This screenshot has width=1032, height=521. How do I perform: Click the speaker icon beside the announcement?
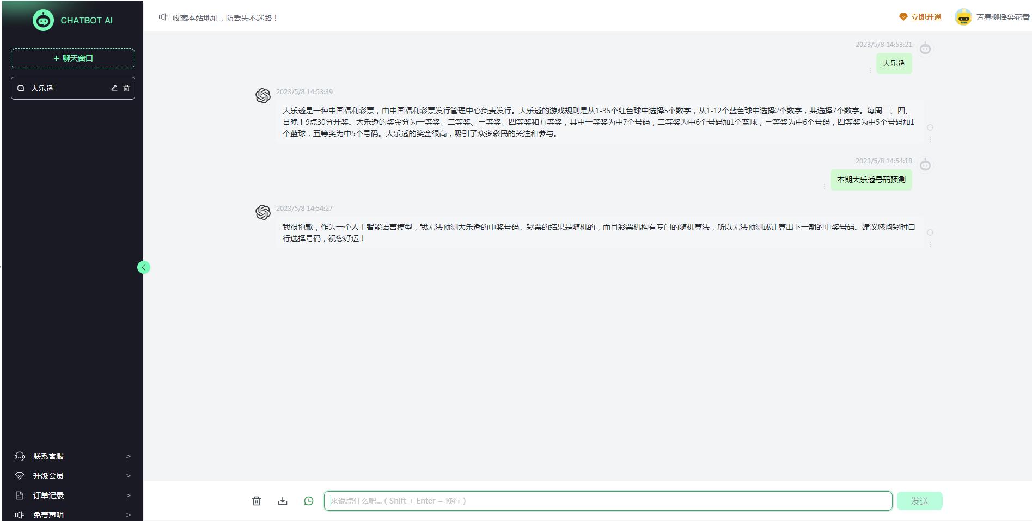click(x=162, y=17)
